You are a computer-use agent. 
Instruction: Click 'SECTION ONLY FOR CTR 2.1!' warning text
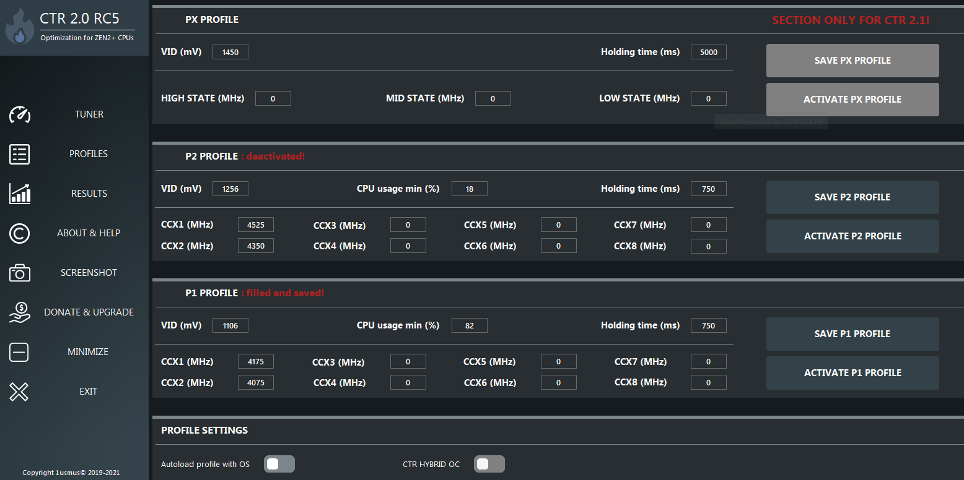(851, 20)
